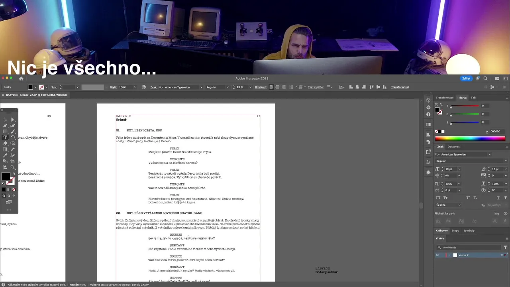Open the Properties gear panel icon
Viewport: 510px width, 287px height.
tap(428, 107)
